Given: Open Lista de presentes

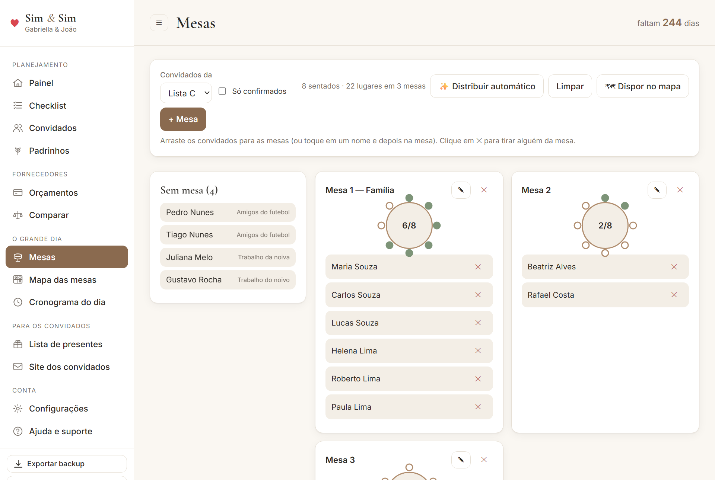Looking at the screenshot, I should pos(67,344).
